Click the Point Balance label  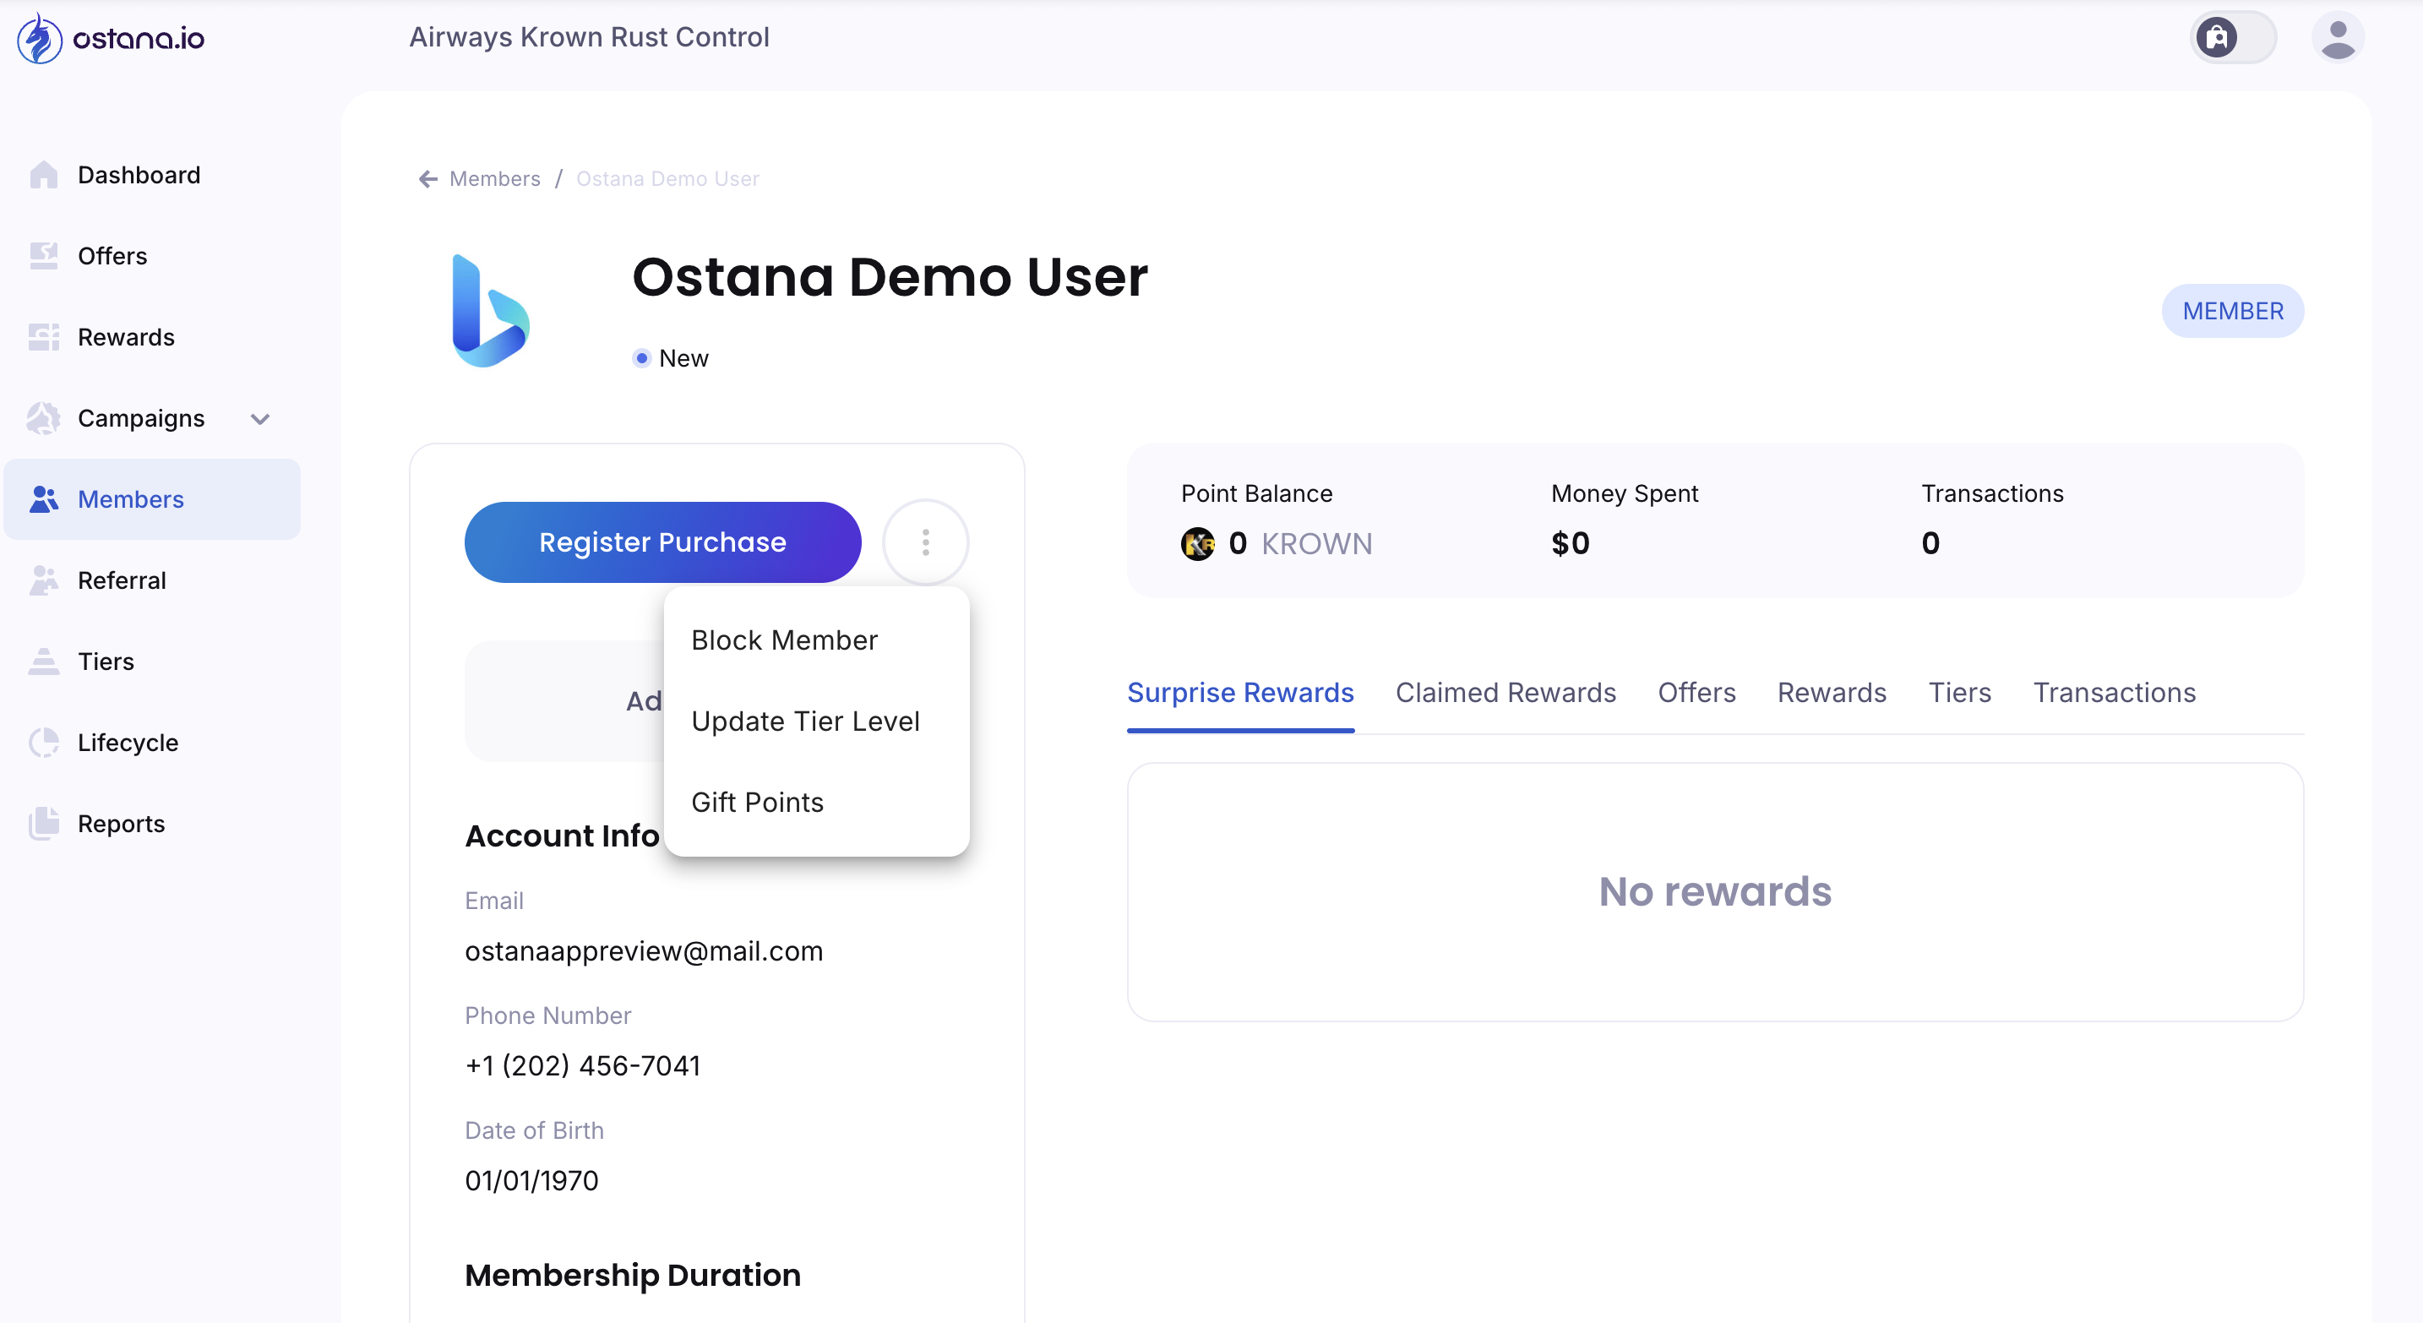click(x=1256, y=493)
